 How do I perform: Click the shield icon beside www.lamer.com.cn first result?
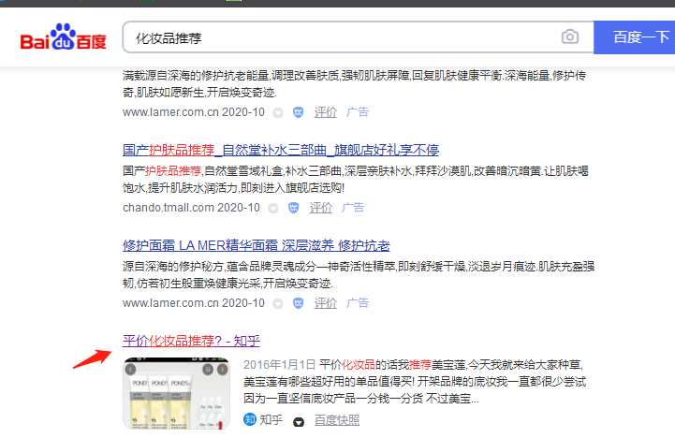click(298, 111)
